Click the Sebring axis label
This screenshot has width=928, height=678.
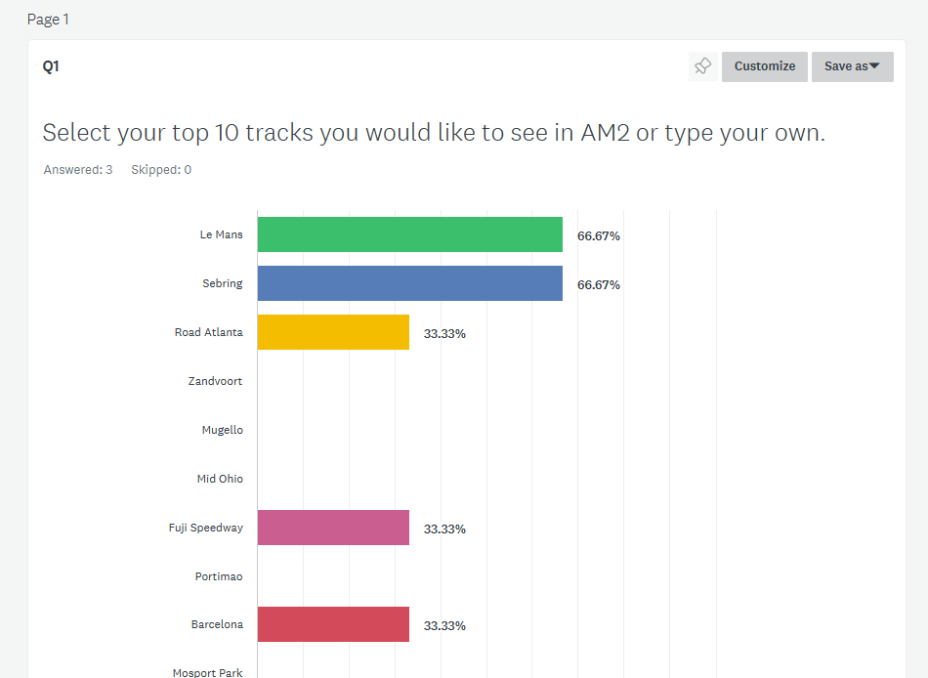click(x=223, y=283)
